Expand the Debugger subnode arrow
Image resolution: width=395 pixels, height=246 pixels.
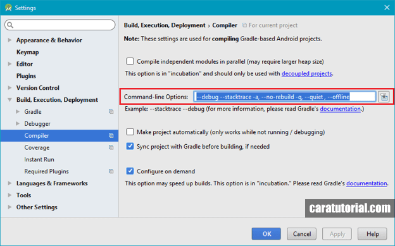click(x=18, y=123)
